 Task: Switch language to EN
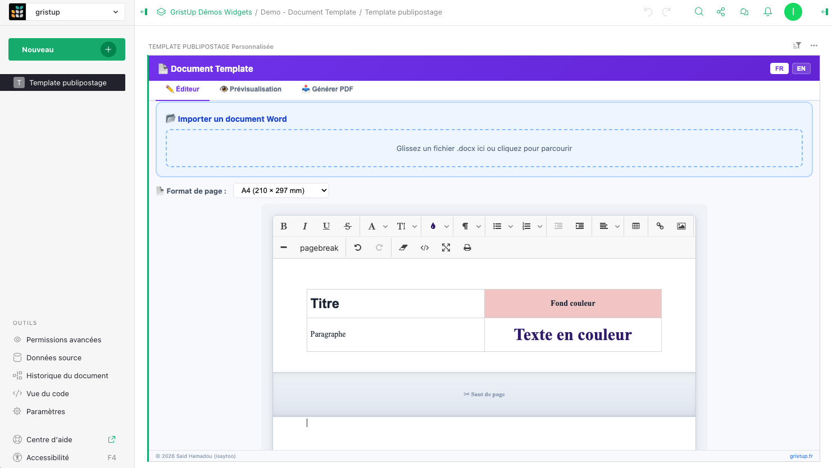tap(801, 68)
